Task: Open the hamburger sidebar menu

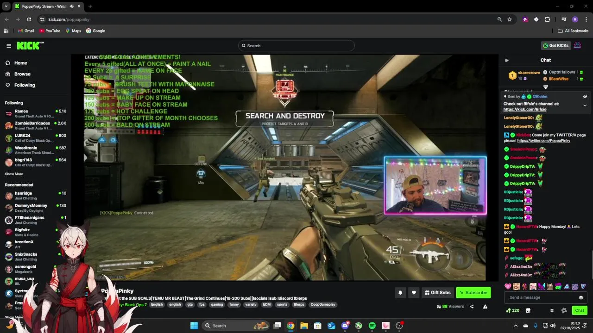Action: pyautogui.click(x=9, y=45)
